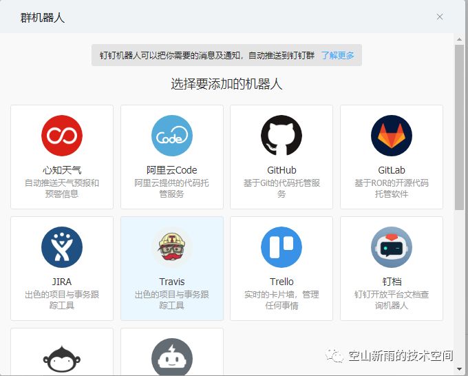Click the Travis name label
The image size is (468, 376).
pyautogui.click(x=172, y=282)
